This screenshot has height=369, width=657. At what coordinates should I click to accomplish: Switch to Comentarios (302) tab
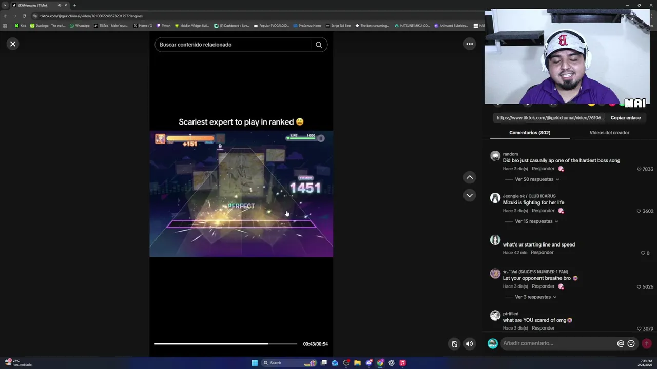530,133
